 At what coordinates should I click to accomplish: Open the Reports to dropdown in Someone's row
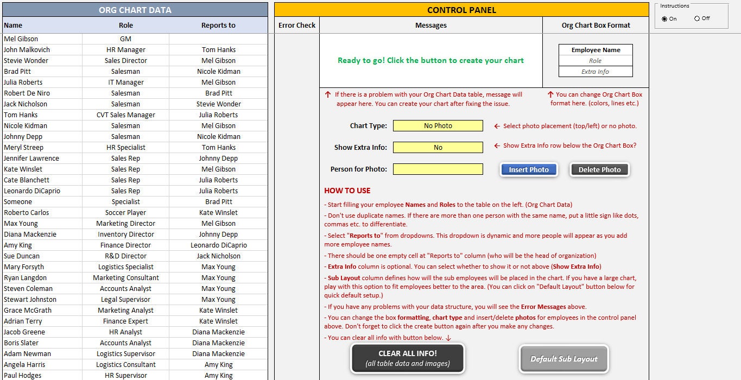click(218, 201)
